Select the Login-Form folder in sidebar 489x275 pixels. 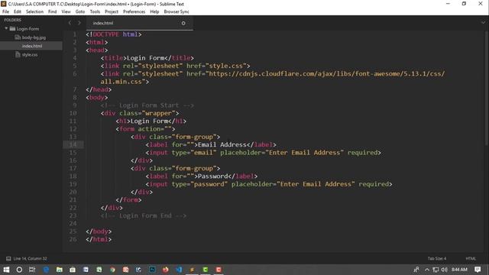click(28, 29)
